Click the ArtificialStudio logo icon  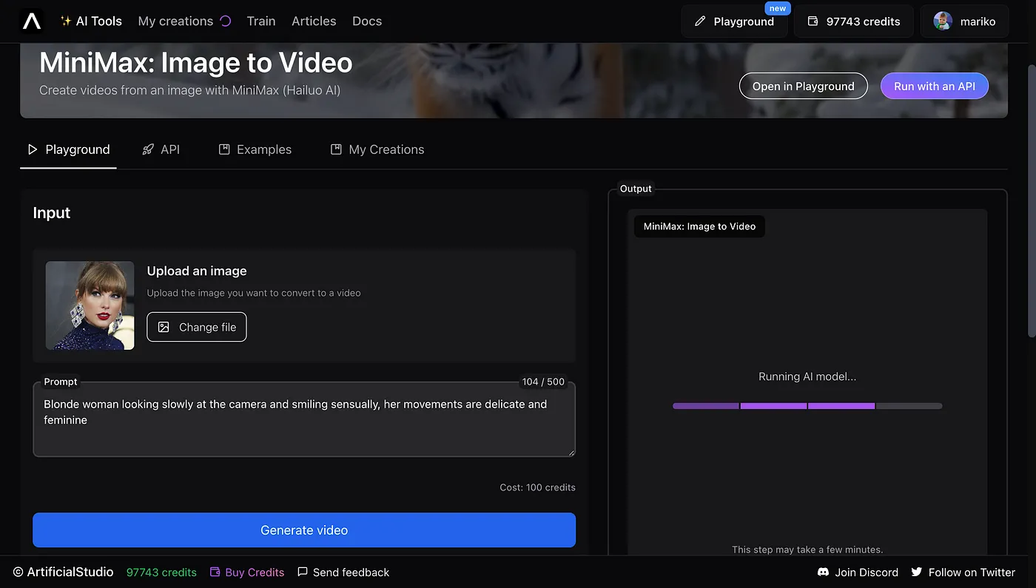pos(32,21)
